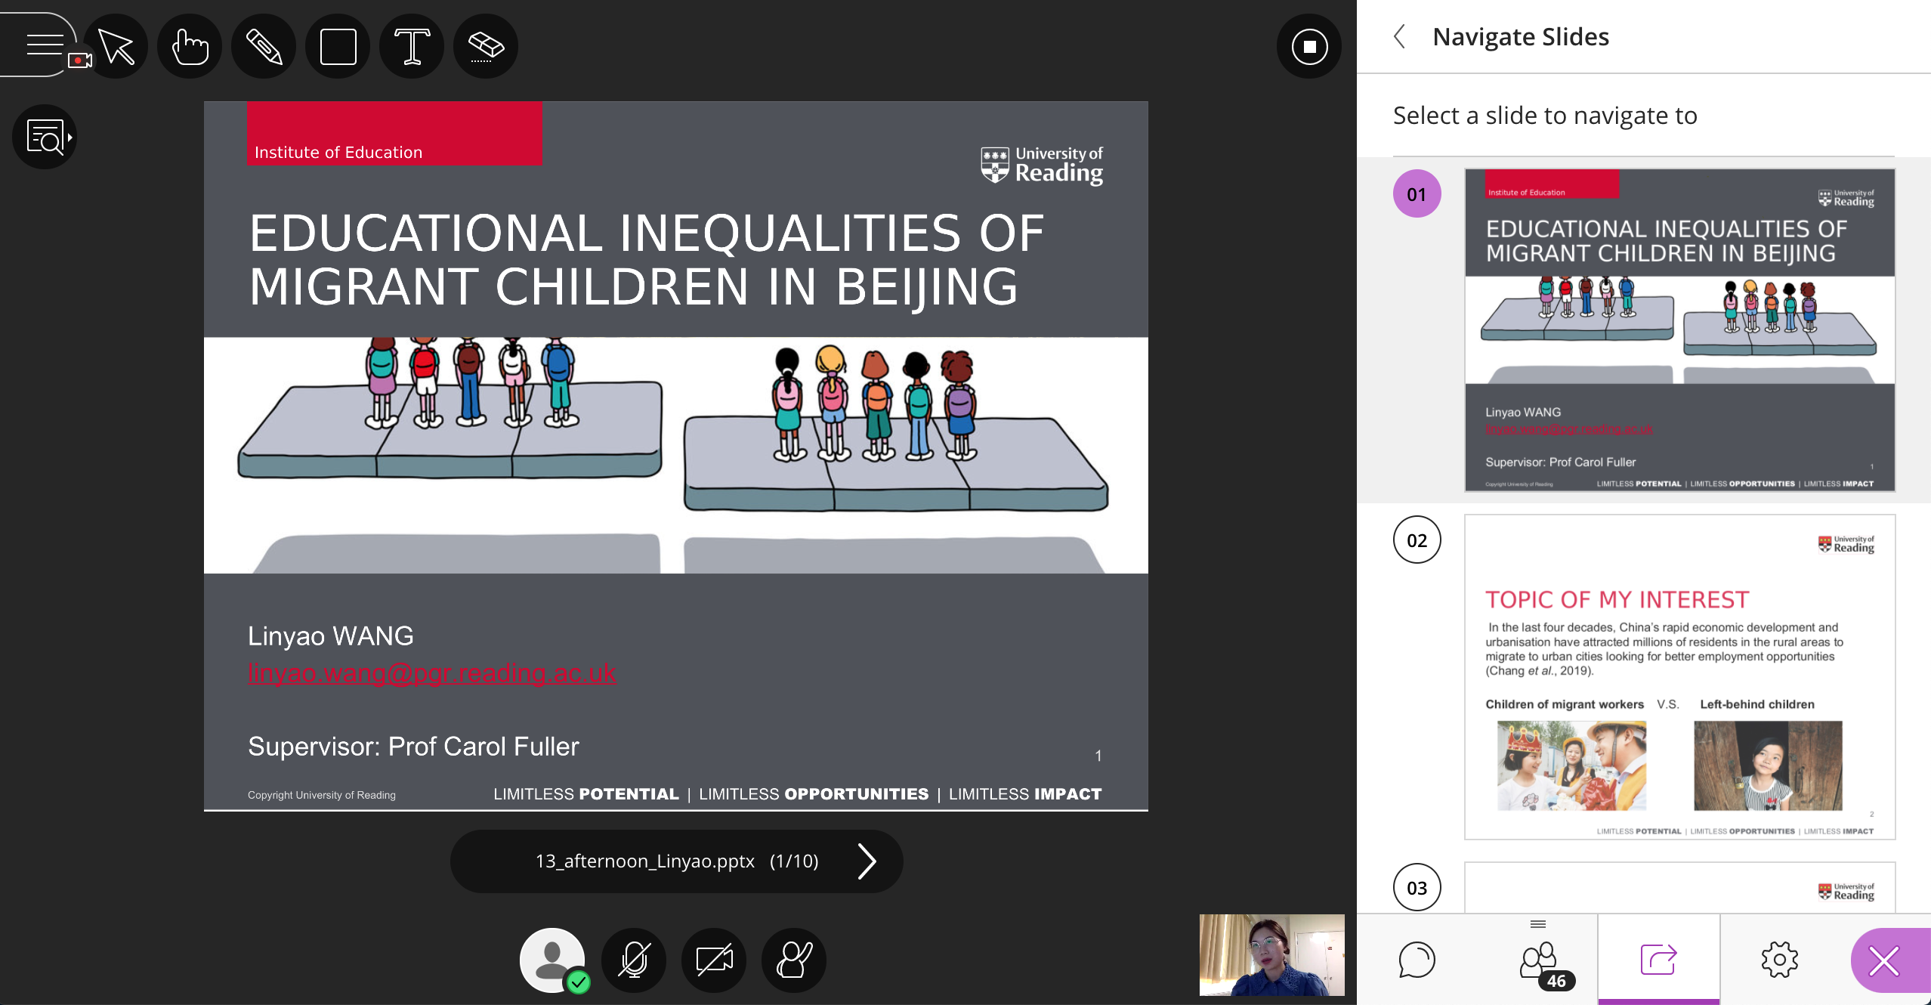Select slide number 03 circle
This screenshot has height=1005, width=1931.
[x=1417, y=887]
